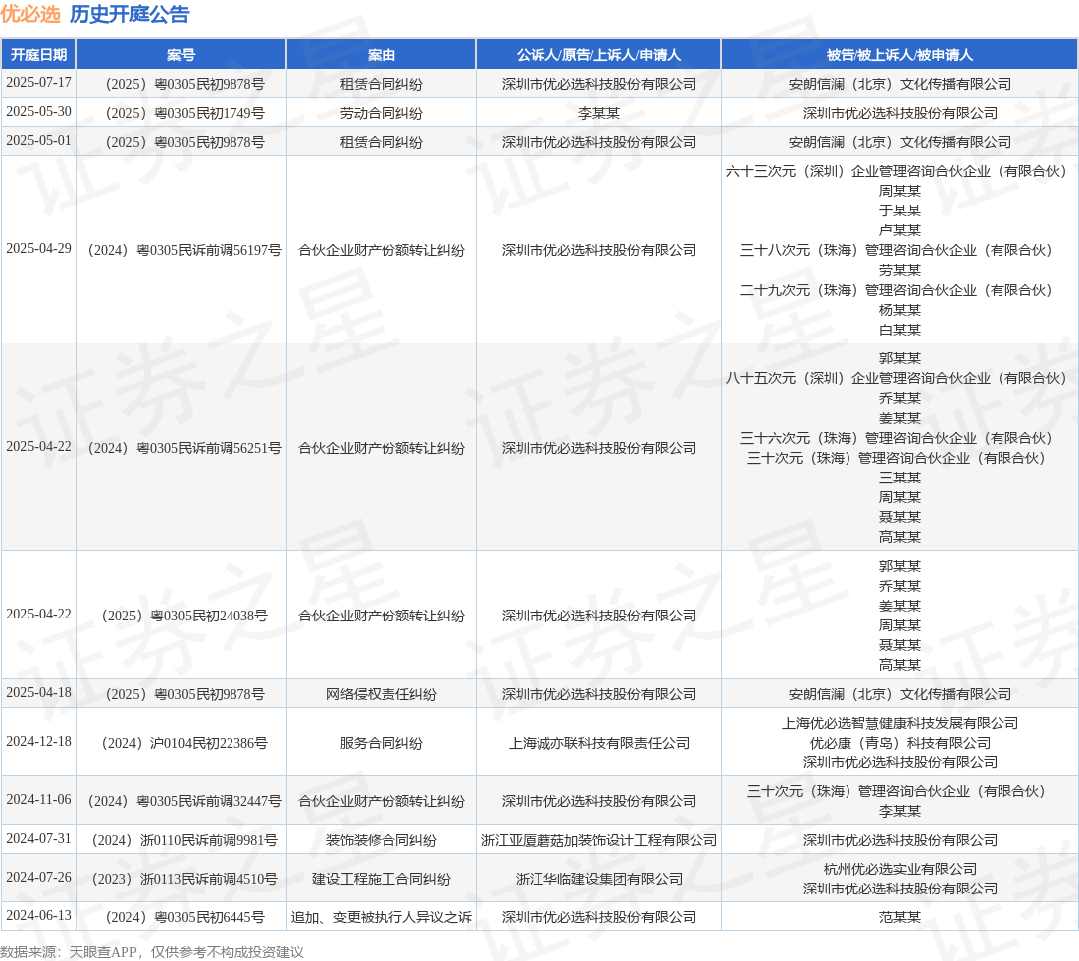
Task: Select date cell 2024-12-18
Action: click(39, 742)
